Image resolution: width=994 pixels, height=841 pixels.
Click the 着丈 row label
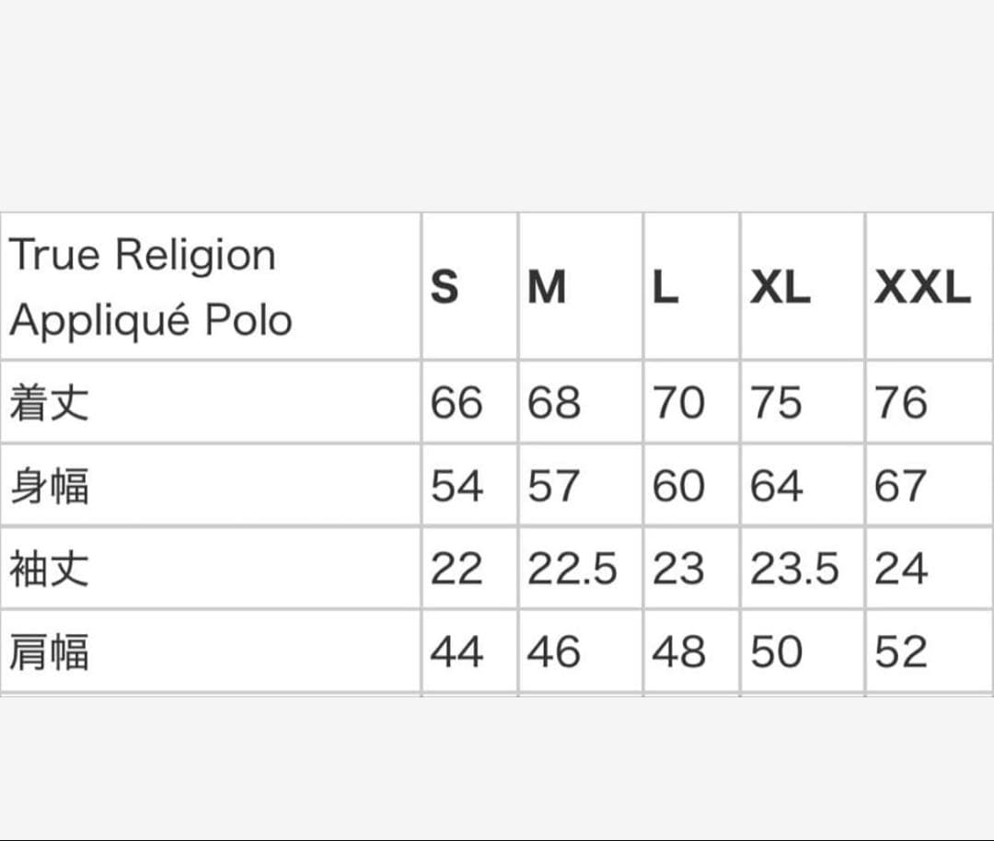[50, 403]
